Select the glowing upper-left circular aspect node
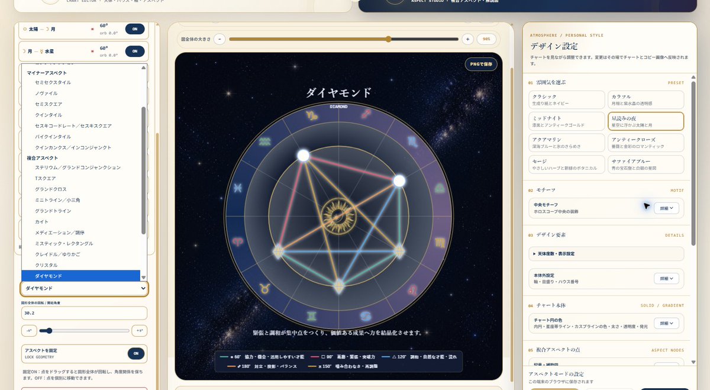This screenshot has width=710, height=390. pyautogui.click(x=304, y=156)
